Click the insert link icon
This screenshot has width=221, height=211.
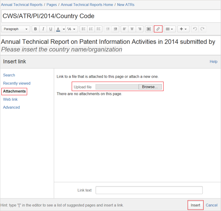[x=158, y=29]
